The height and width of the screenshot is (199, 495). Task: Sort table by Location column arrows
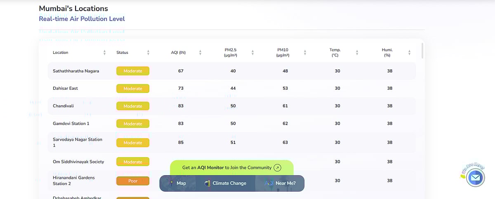105,53
